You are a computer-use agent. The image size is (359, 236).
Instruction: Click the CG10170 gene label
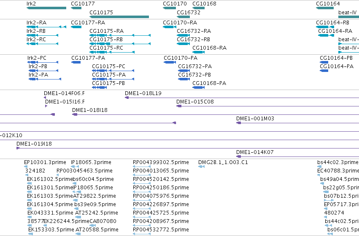tap(175, 4)
